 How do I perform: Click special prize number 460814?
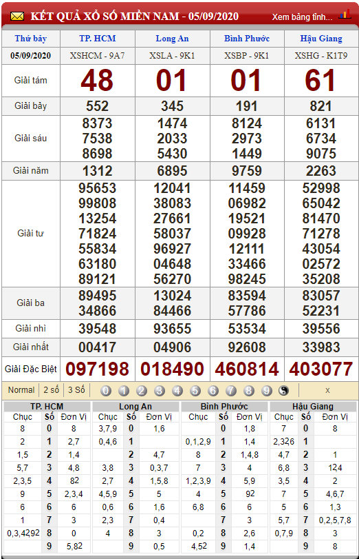click(x=247, y=369)
